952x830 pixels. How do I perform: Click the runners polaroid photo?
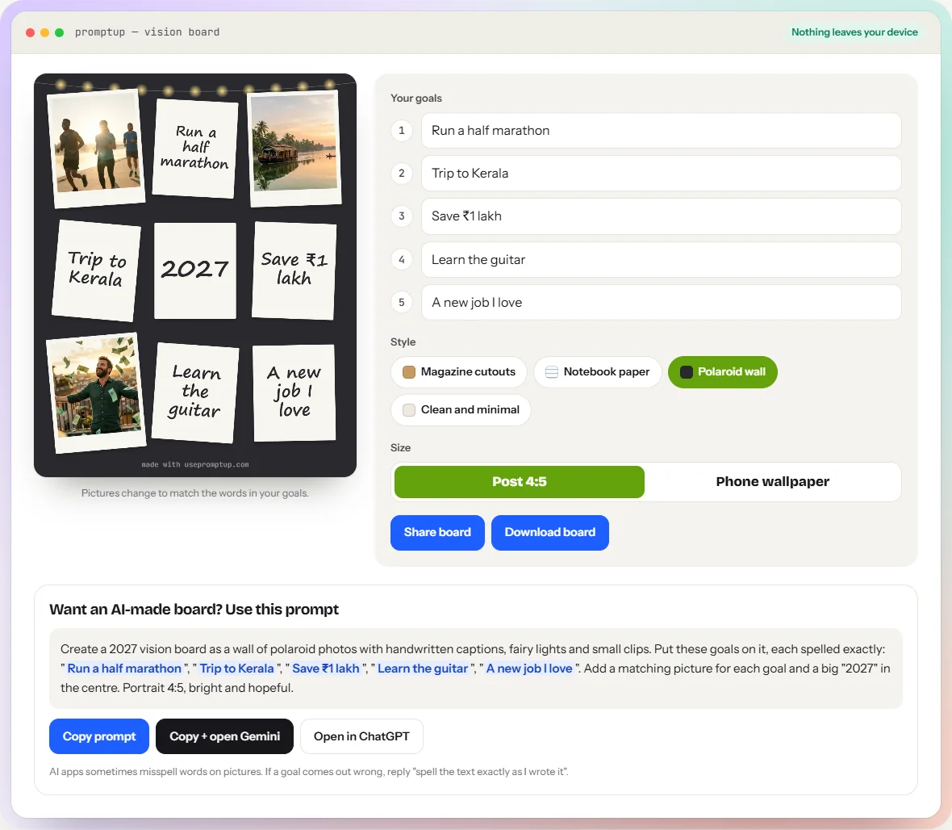point(96,149)
